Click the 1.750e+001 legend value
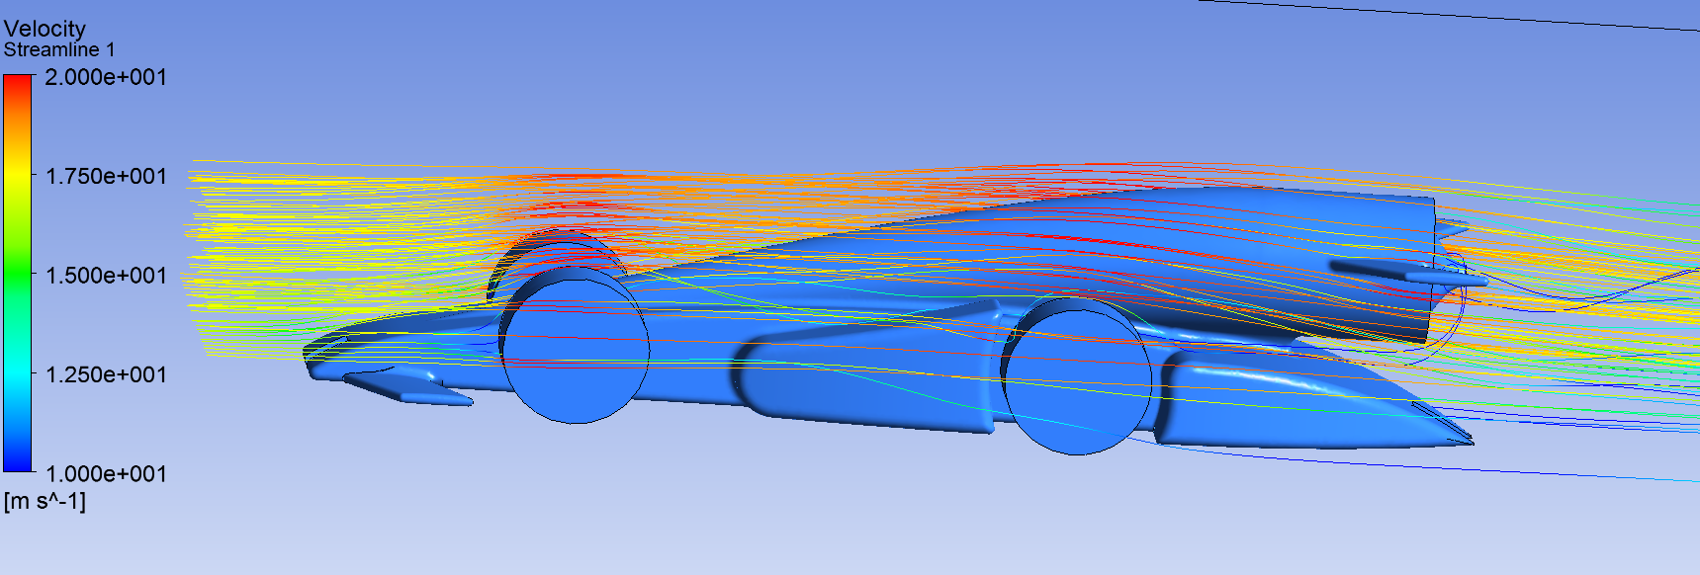Image resolution: width=1700 pixels, height=575 pixels. point(106,176)
